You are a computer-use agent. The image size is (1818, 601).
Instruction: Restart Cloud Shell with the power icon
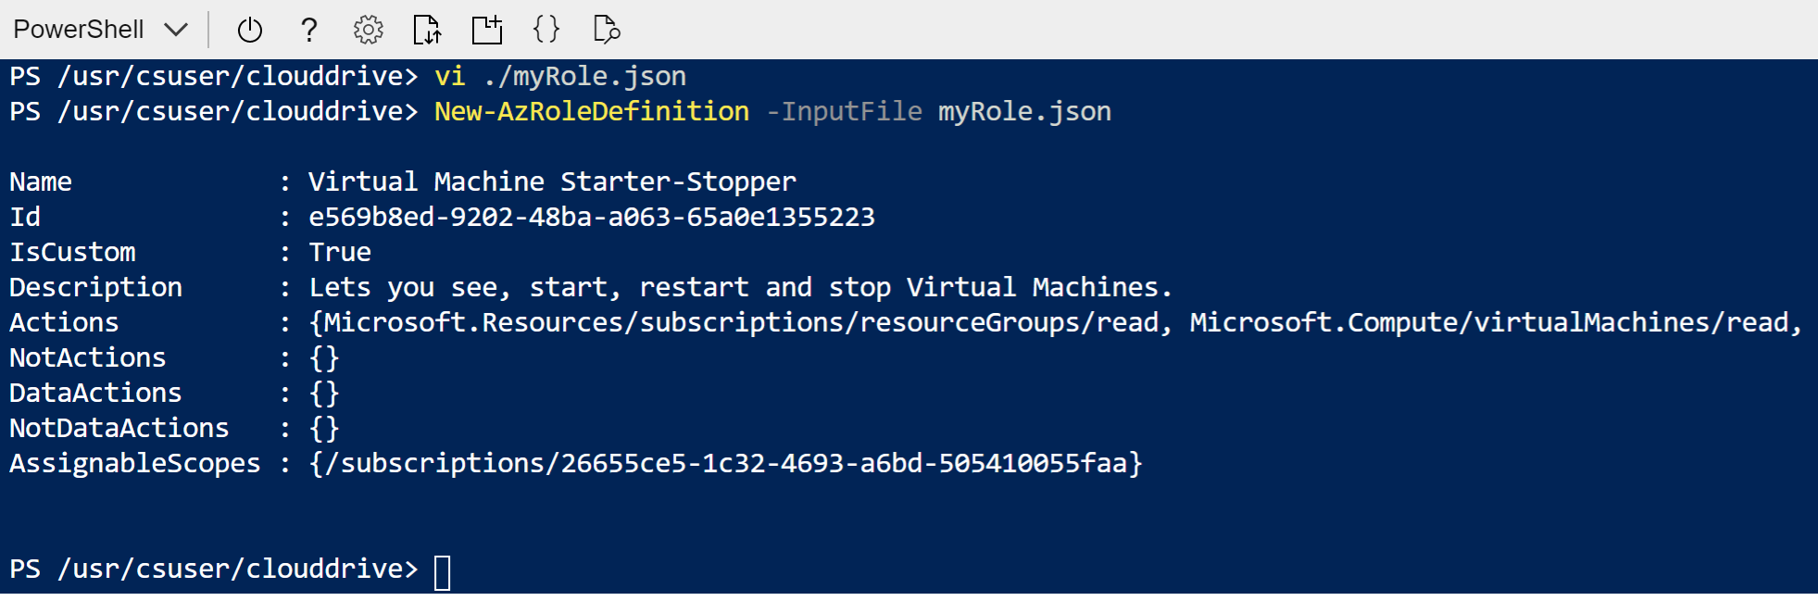coord(249,31)
